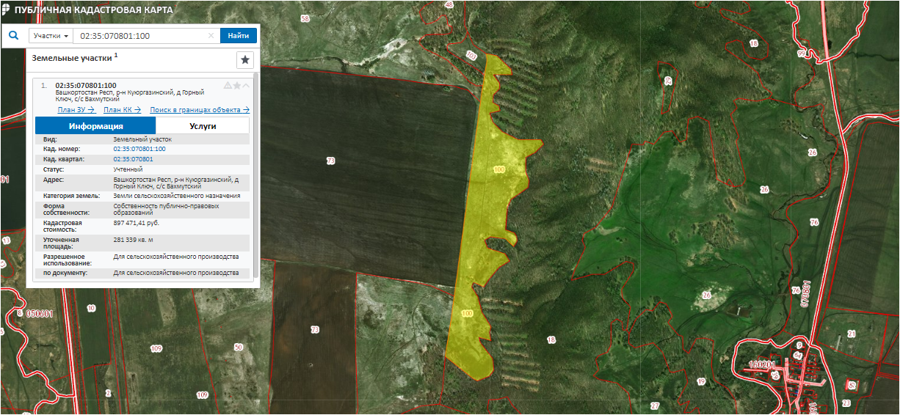Click the warning triangle icon on result
Viewport: 900px width, 415px height.
(228, 86)
